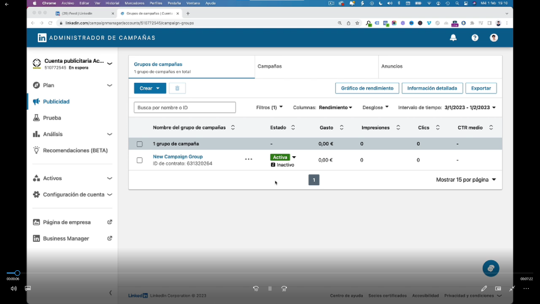Select all with the 1 grupo de campaña checkbox
The width and height of the screenshot is (540, 304).
click(139, 144)
